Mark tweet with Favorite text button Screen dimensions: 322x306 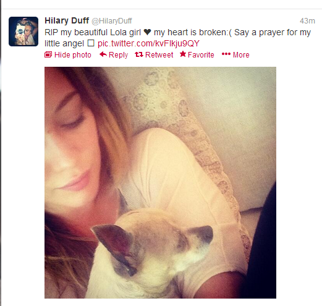201,55
